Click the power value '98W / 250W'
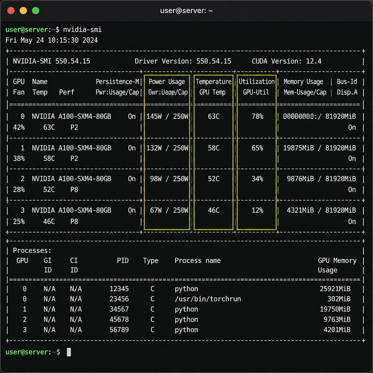Screen dimensions: 373x373 pyautogui.click(x=169, y=178)
